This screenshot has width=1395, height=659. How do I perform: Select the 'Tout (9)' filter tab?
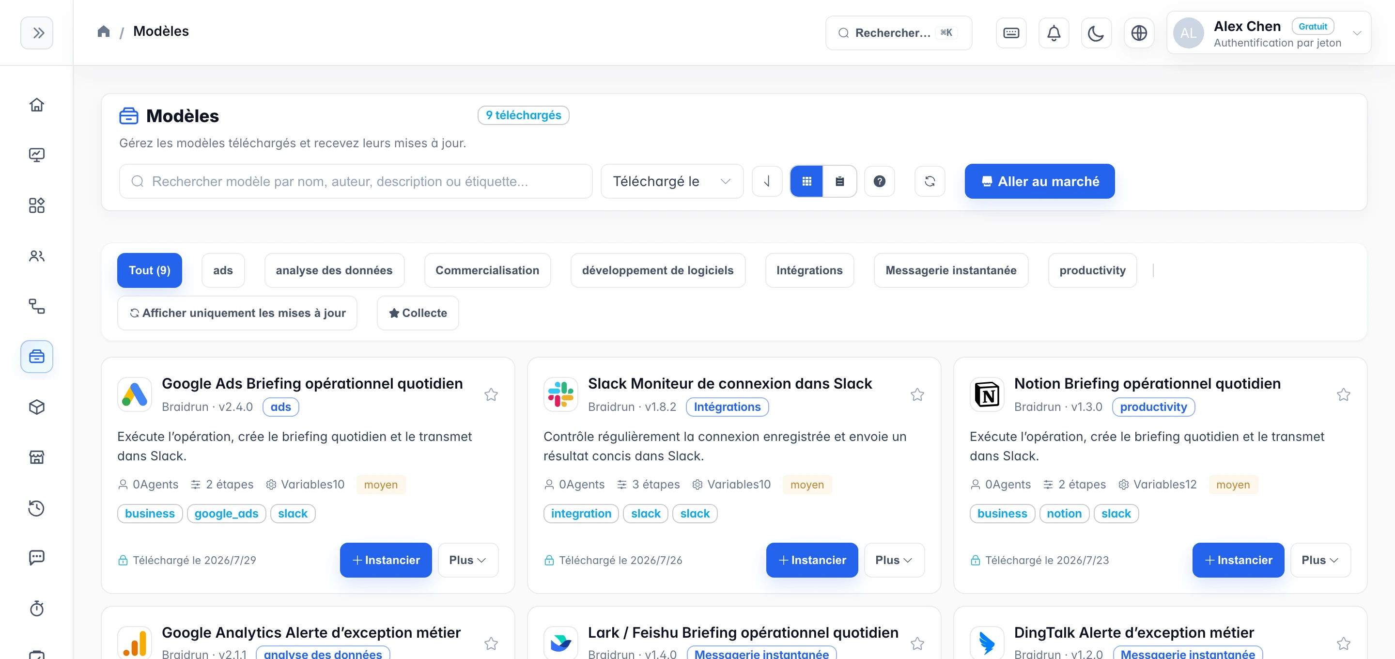pos(150,270)
